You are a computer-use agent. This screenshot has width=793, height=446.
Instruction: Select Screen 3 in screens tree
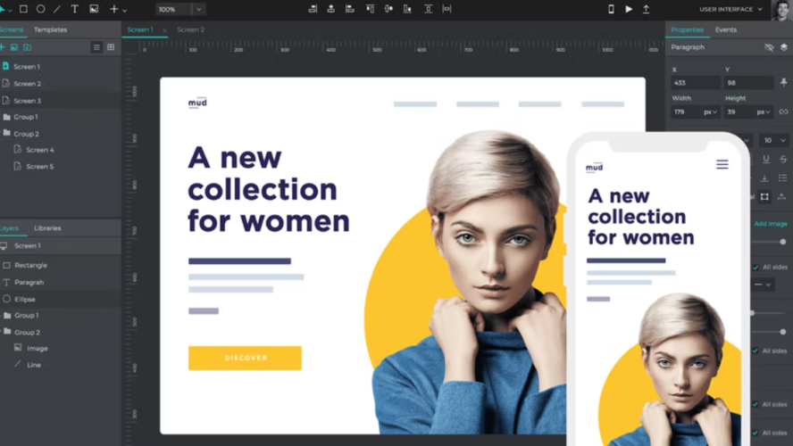(28, 101)
